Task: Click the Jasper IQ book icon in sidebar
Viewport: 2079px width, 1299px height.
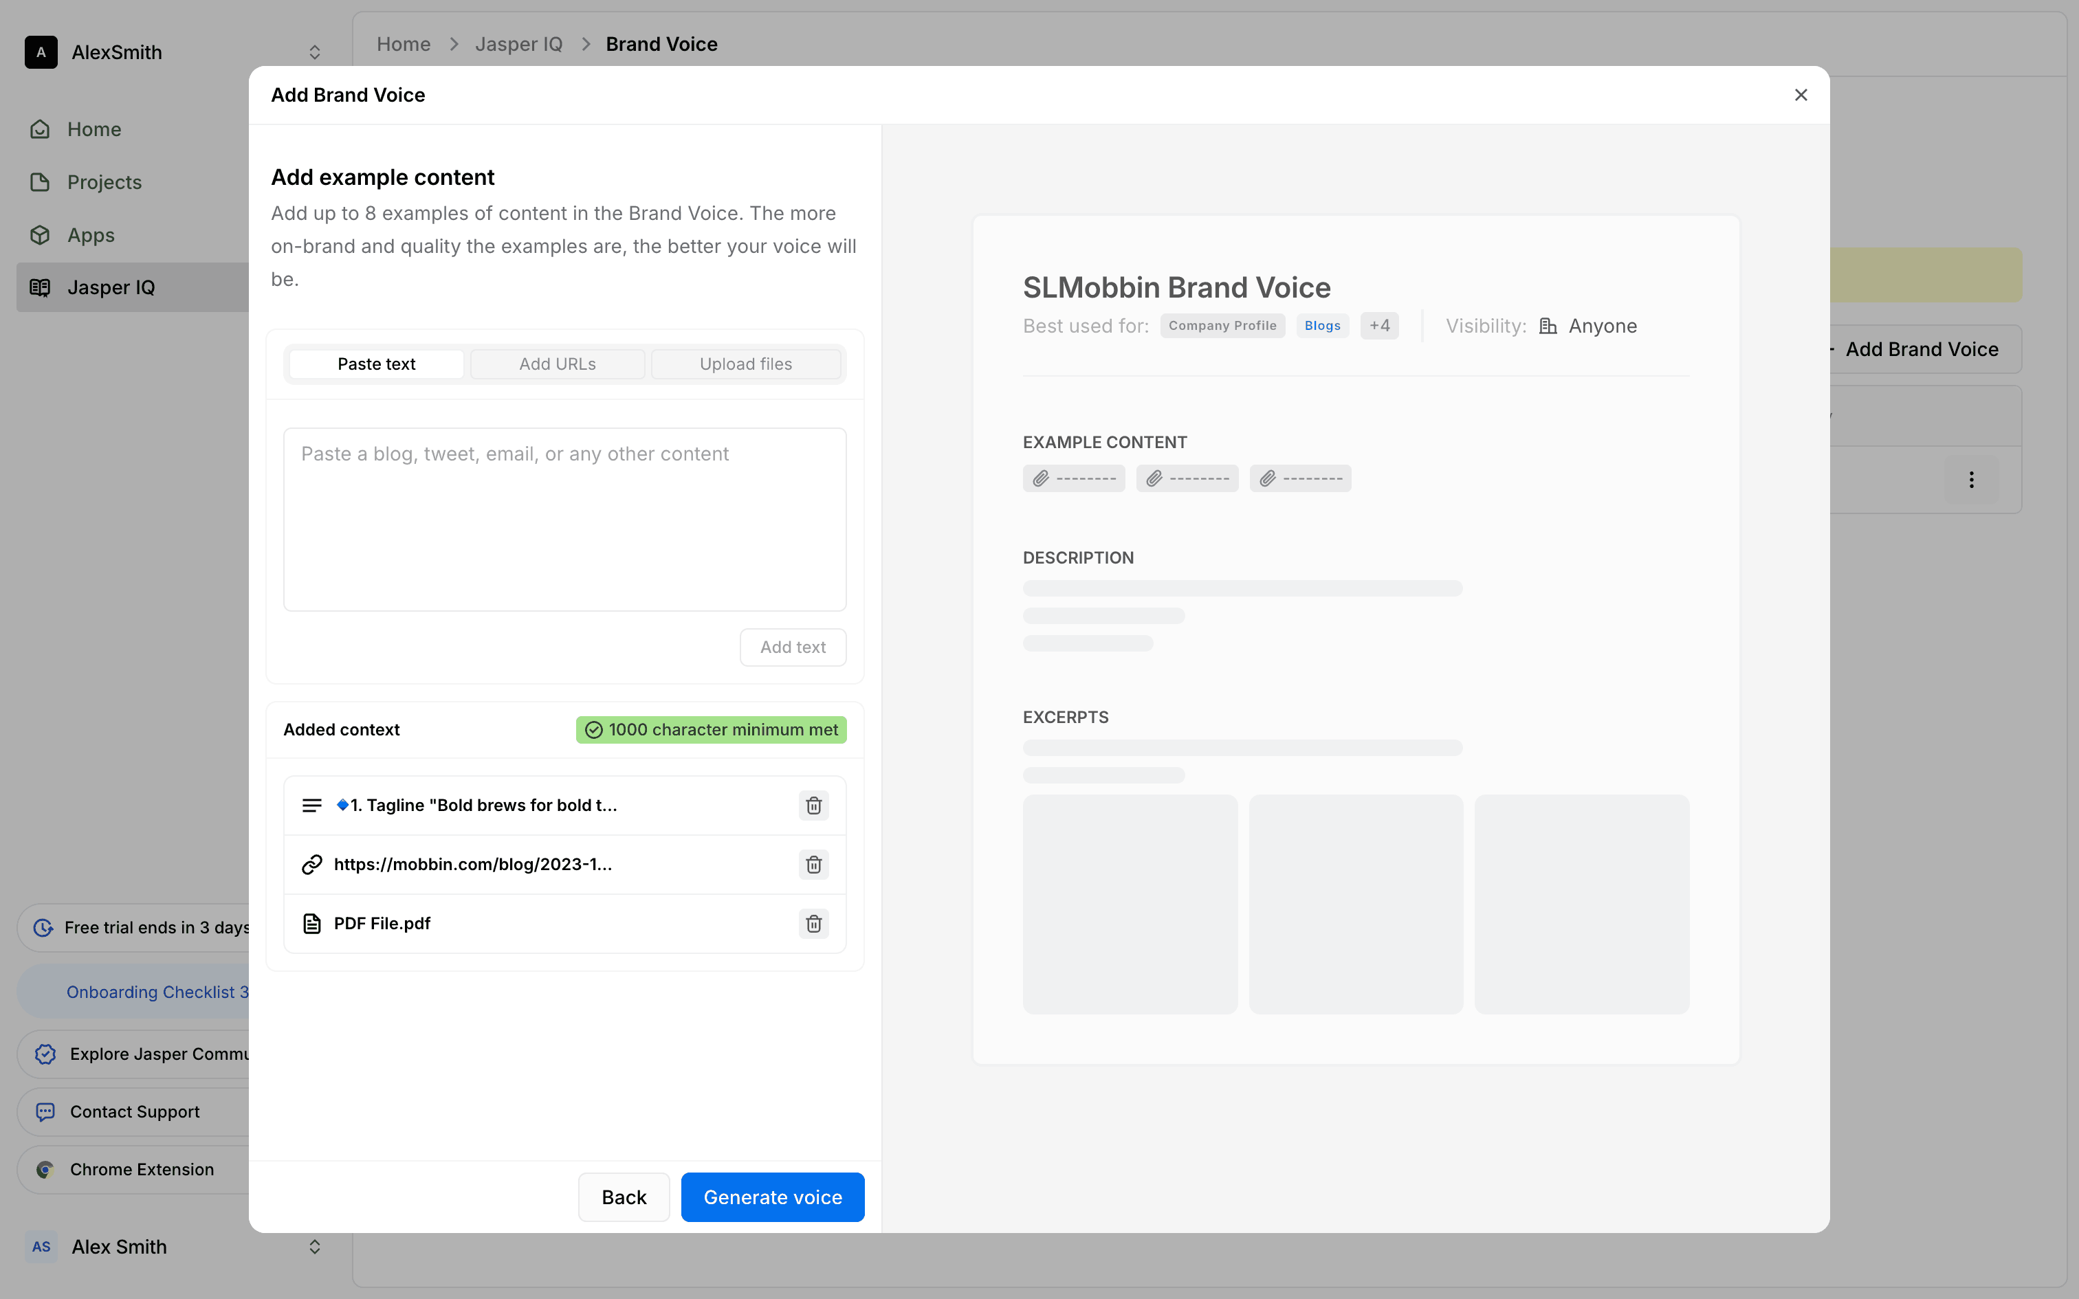Action: coord(41,288)
